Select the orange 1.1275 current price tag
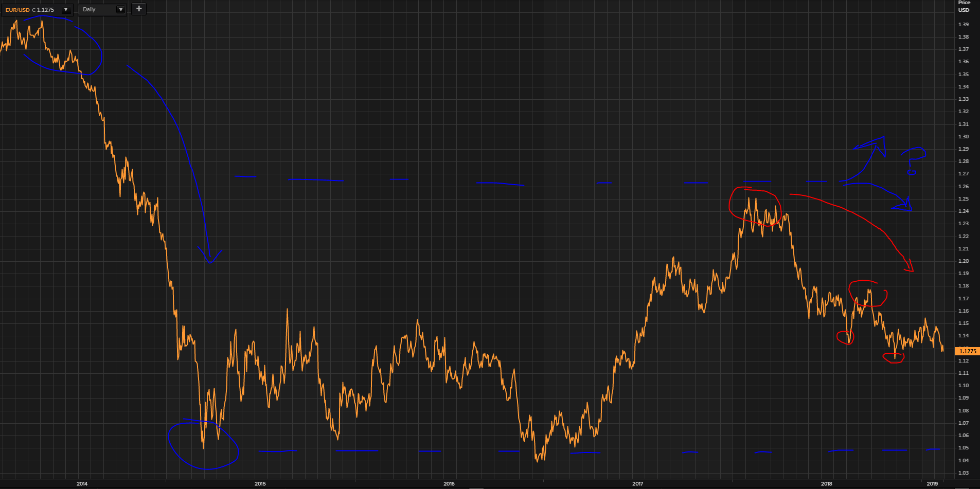 point(966,351)
